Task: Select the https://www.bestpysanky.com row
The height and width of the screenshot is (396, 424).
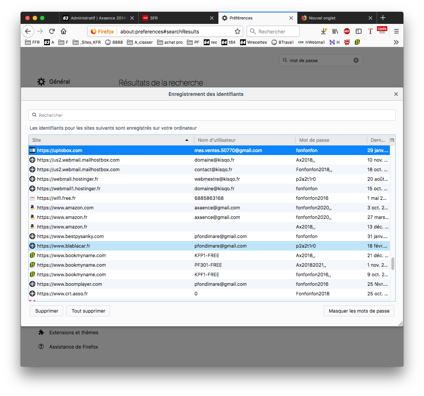Action: point(209,236)
